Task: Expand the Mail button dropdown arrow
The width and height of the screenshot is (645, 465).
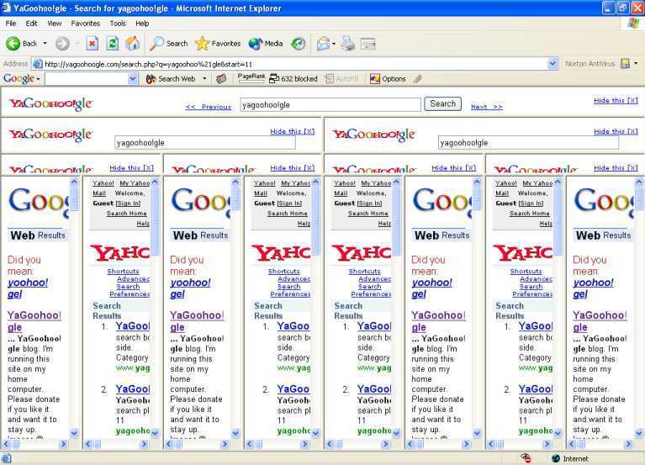Action: click(x=334, y=43)
